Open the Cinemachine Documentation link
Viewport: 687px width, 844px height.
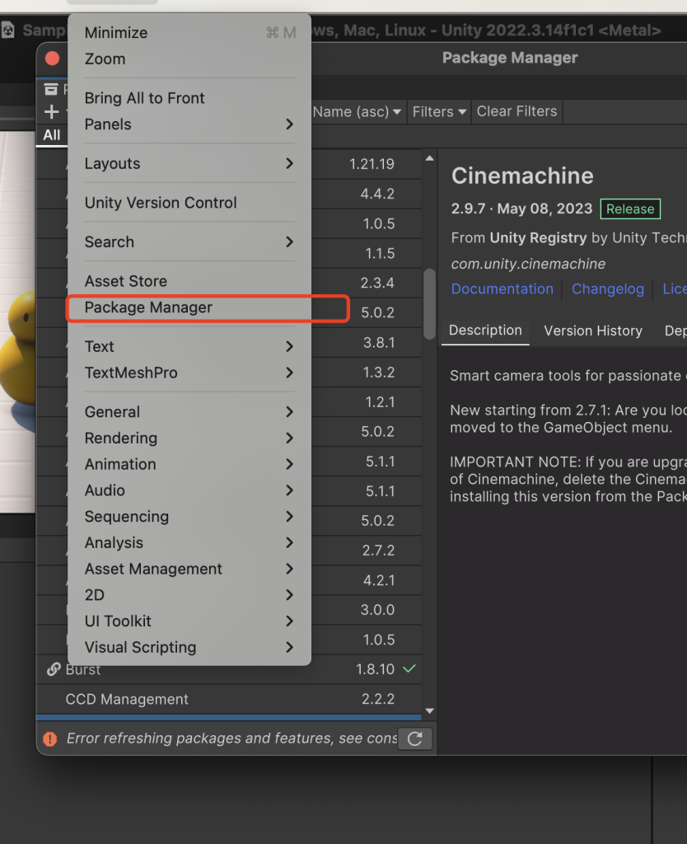(x=502, y=288)
